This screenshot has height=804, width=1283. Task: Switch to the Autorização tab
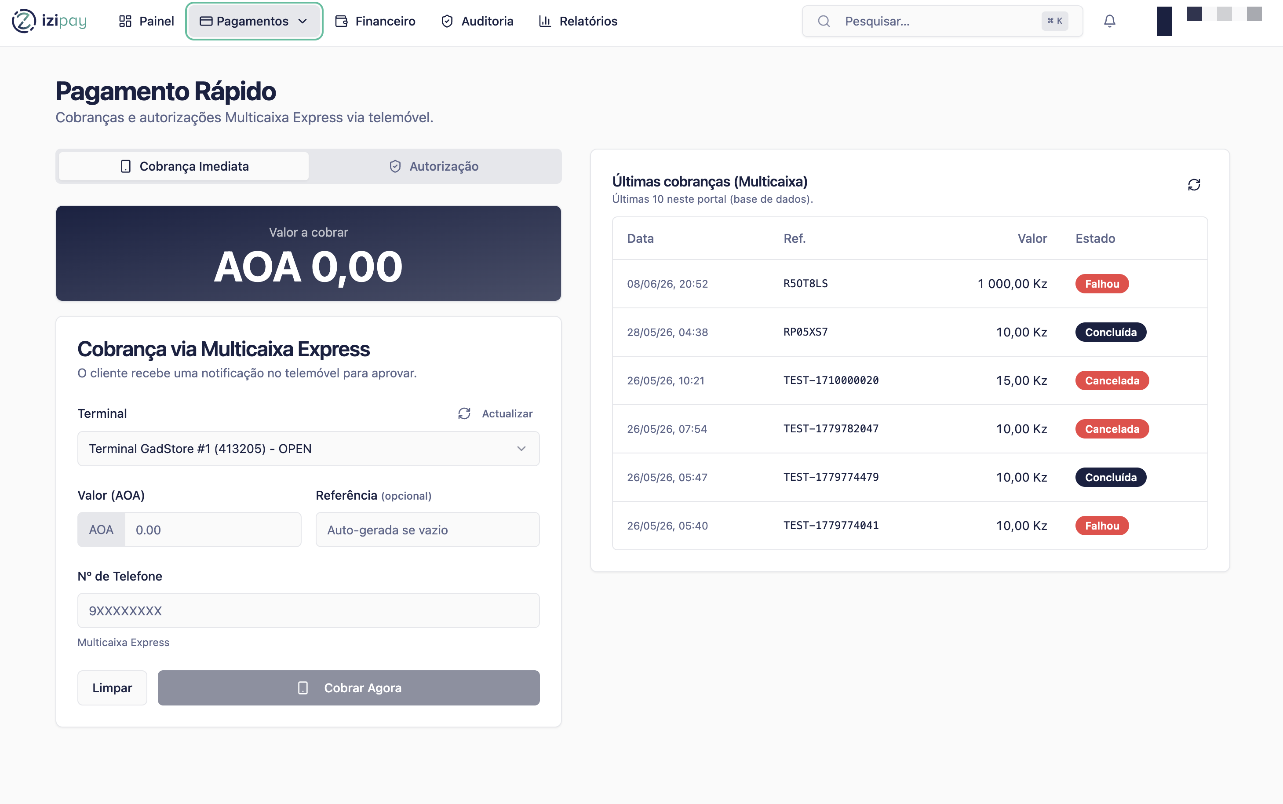pos(434,166)
